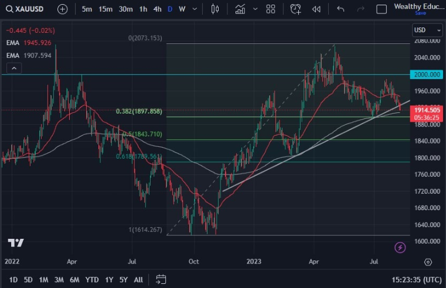Open the USD currency dropdown
Viewport: 446px width, 288px height.
click(427, 30)
